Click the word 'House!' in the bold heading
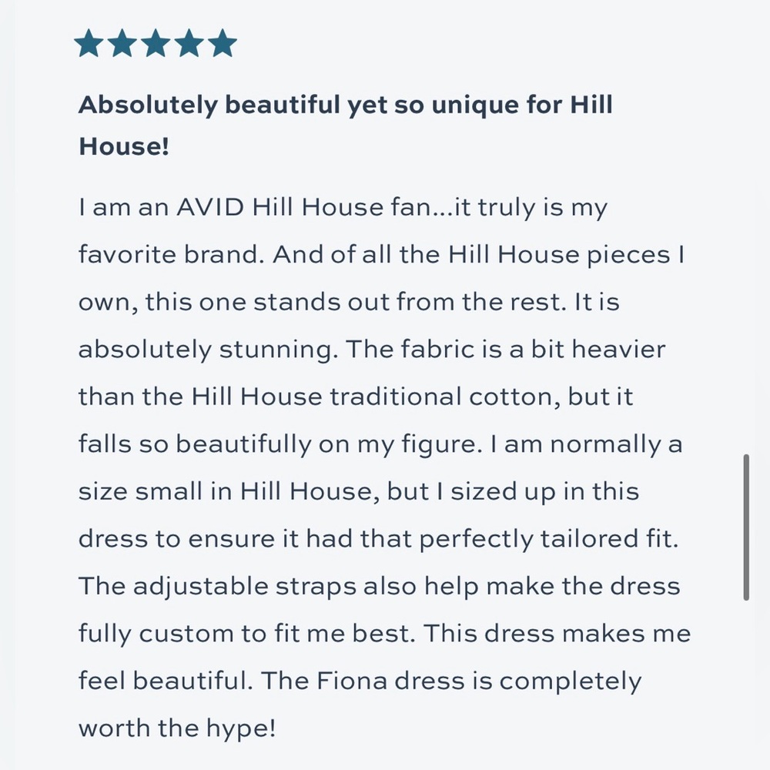This screenshot has height=770, width=770. point(124,146)
